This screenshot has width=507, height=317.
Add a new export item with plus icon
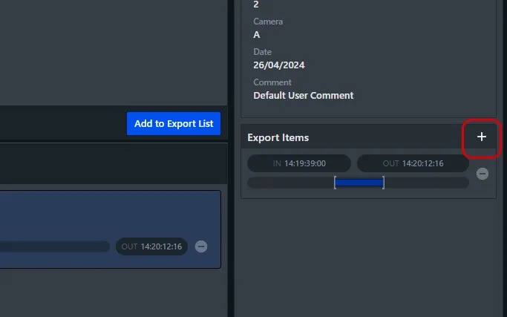pos(482,137)
